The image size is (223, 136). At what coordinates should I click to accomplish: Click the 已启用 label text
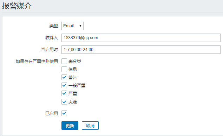click(x=52, y=114)
